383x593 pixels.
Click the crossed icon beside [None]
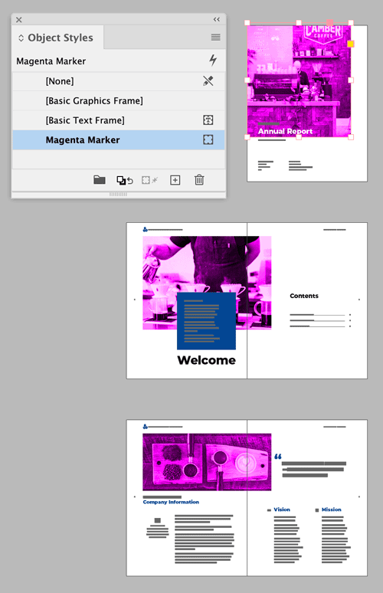coord(208,80)
